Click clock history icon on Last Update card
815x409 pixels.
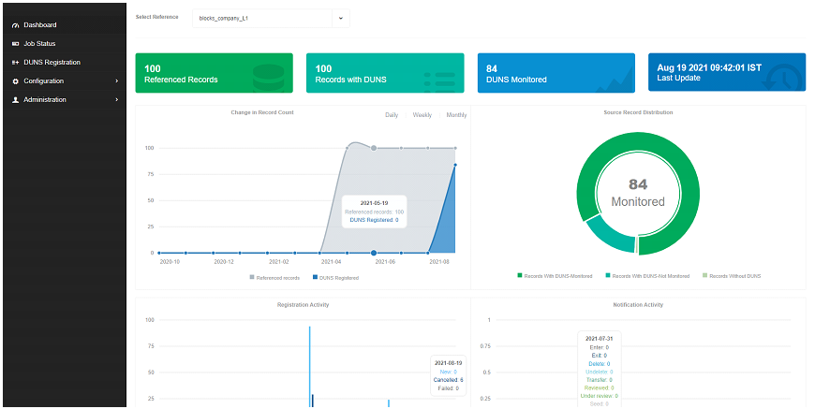(x=784, y=79)
